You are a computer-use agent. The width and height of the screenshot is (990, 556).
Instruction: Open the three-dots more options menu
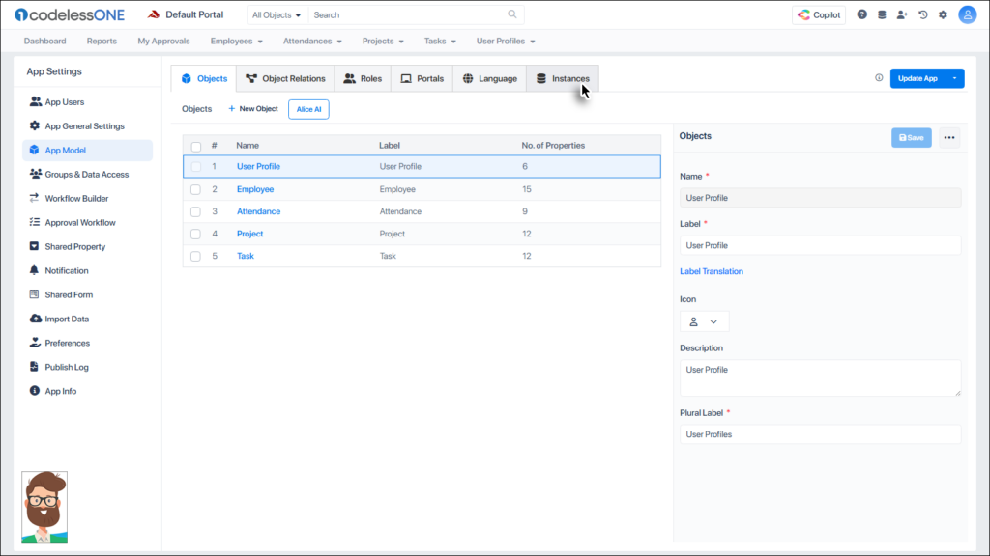click(x=949, y=137)
